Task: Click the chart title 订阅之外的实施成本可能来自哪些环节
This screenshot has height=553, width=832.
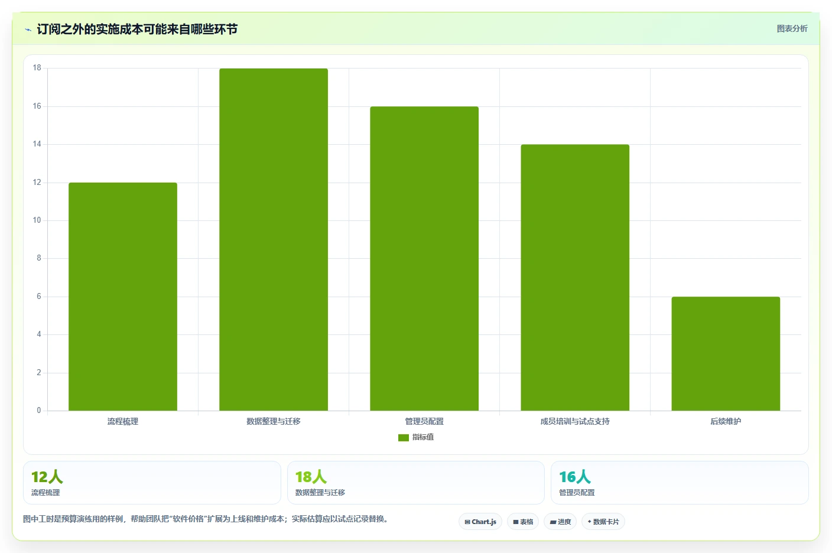Action: pyautogui.click(x=137, y=29)
